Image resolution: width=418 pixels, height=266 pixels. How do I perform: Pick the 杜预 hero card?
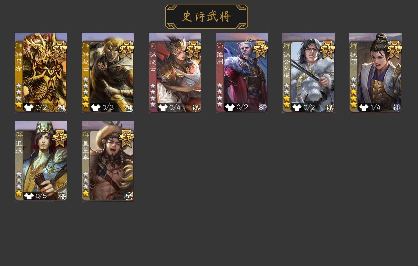point(376,73)
